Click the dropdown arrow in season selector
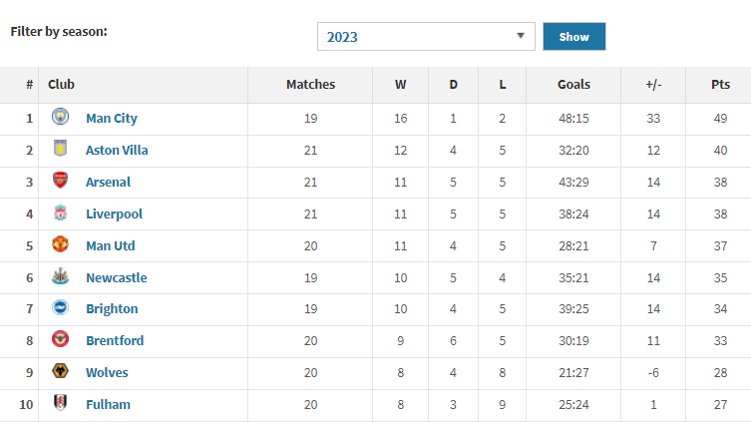The width and height of the screenshot is (751, 422). tap(521, 36)
